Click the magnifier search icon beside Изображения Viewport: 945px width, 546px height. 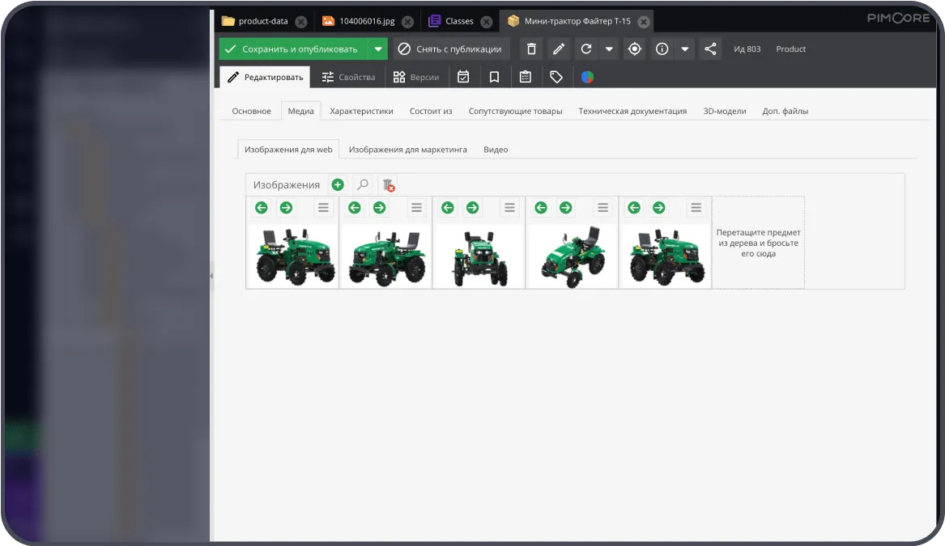tap(363, 184)
